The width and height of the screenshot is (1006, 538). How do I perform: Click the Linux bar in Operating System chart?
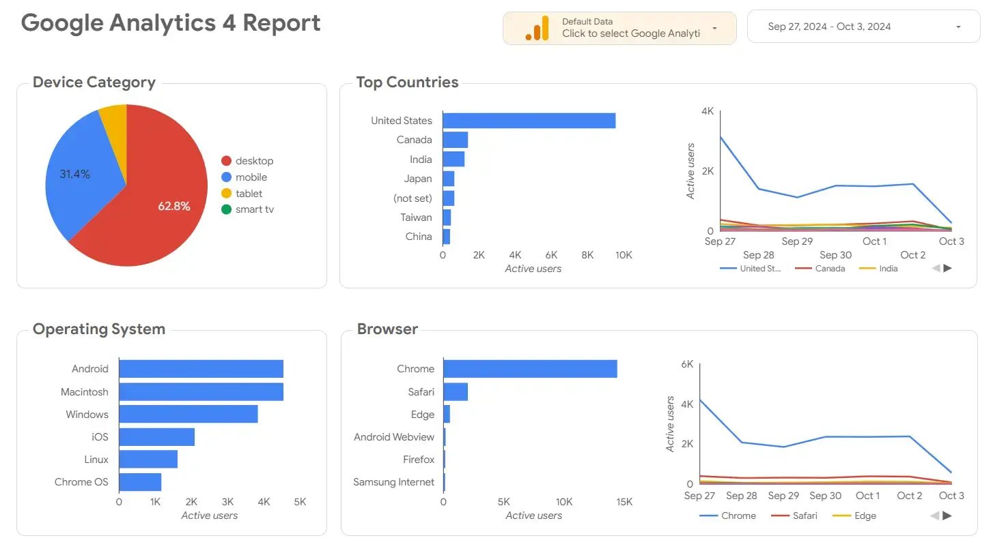coord(148,460)
